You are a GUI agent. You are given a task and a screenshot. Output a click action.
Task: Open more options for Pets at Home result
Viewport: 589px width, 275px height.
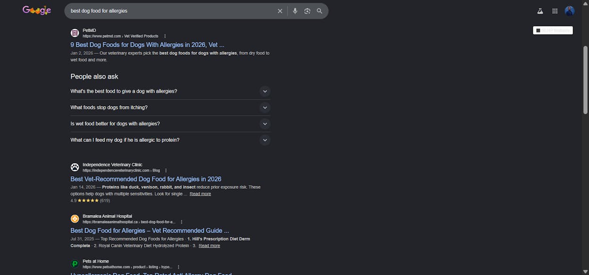coord(178,267)
